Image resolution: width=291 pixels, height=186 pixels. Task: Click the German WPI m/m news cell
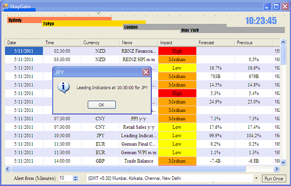[x=139, y=152]
